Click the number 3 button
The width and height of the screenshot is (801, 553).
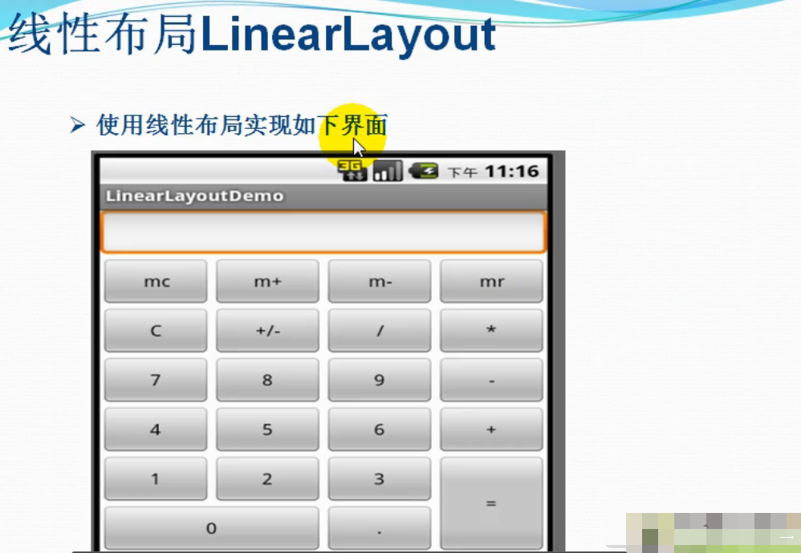tap(380, 479)
